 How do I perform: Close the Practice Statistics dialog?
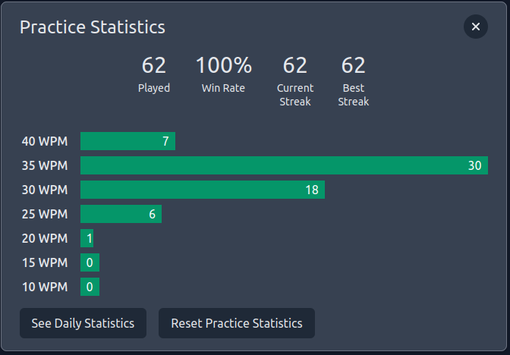475,27
